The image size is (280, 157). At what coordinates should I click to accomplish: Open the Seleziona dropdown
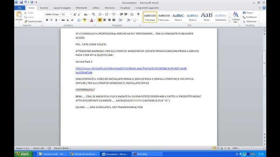click(x=250, y=21)
